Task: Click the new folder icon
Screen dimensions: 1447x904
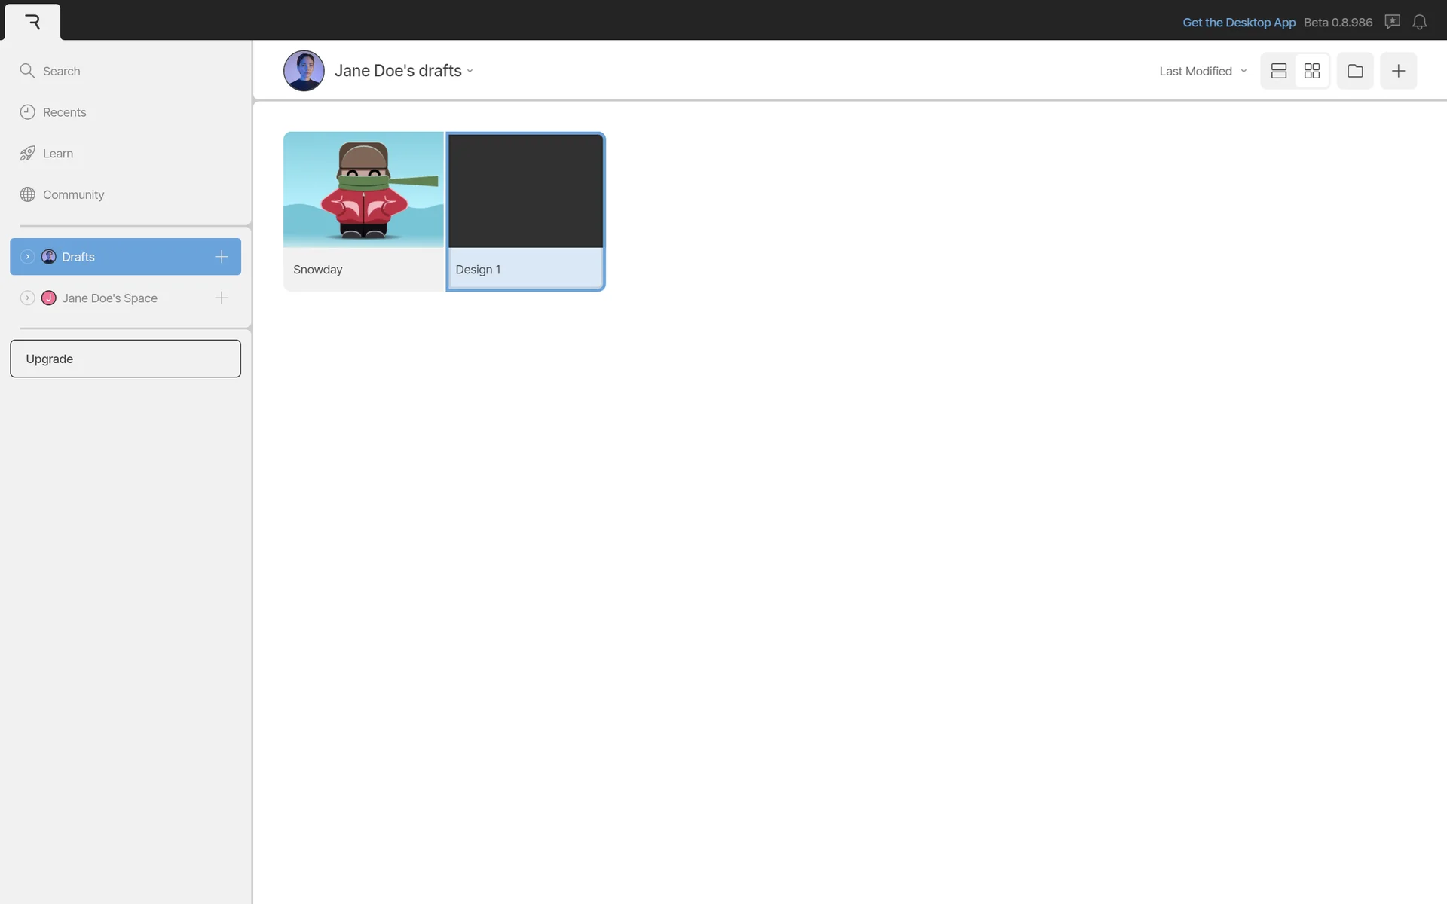Action: click(x=1355, y=71)
